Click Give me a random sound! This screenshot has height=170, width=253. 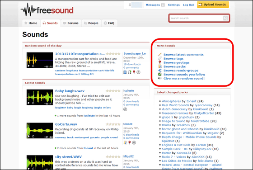(x=184, y=79)
